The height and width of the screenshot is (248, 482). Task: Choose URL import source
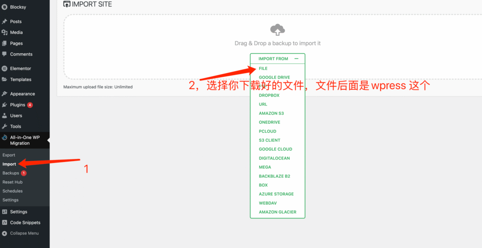263,104
